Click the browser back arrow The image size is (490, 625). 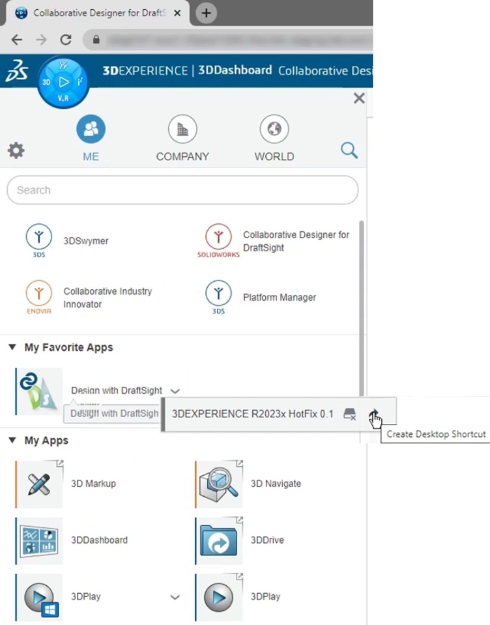17,40
